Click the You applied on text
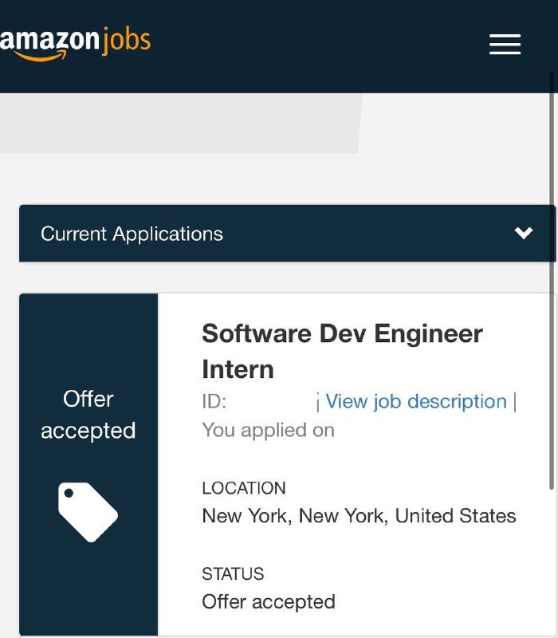The width and height of the screenshot is (558, 638). click(x=269, y=430)
